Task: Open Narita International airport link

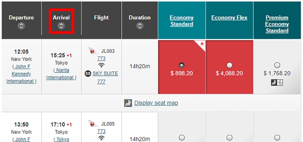Action: 61,74
